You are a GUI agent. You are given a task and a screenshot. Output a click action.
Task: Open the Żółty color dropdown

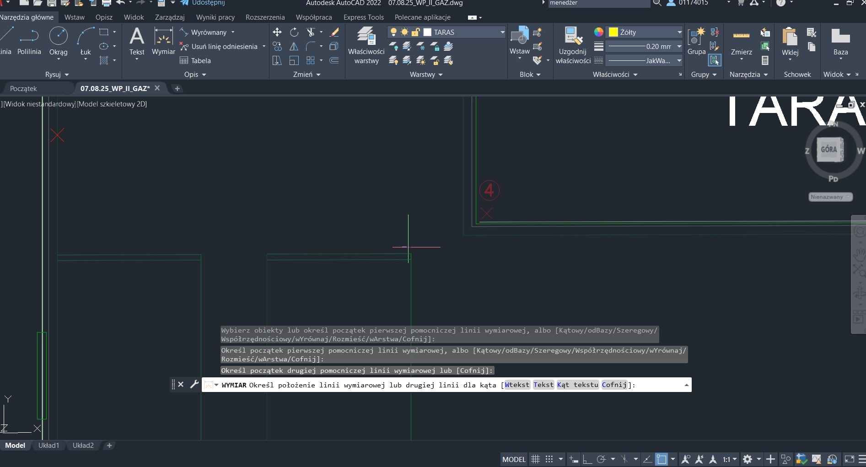678,32
